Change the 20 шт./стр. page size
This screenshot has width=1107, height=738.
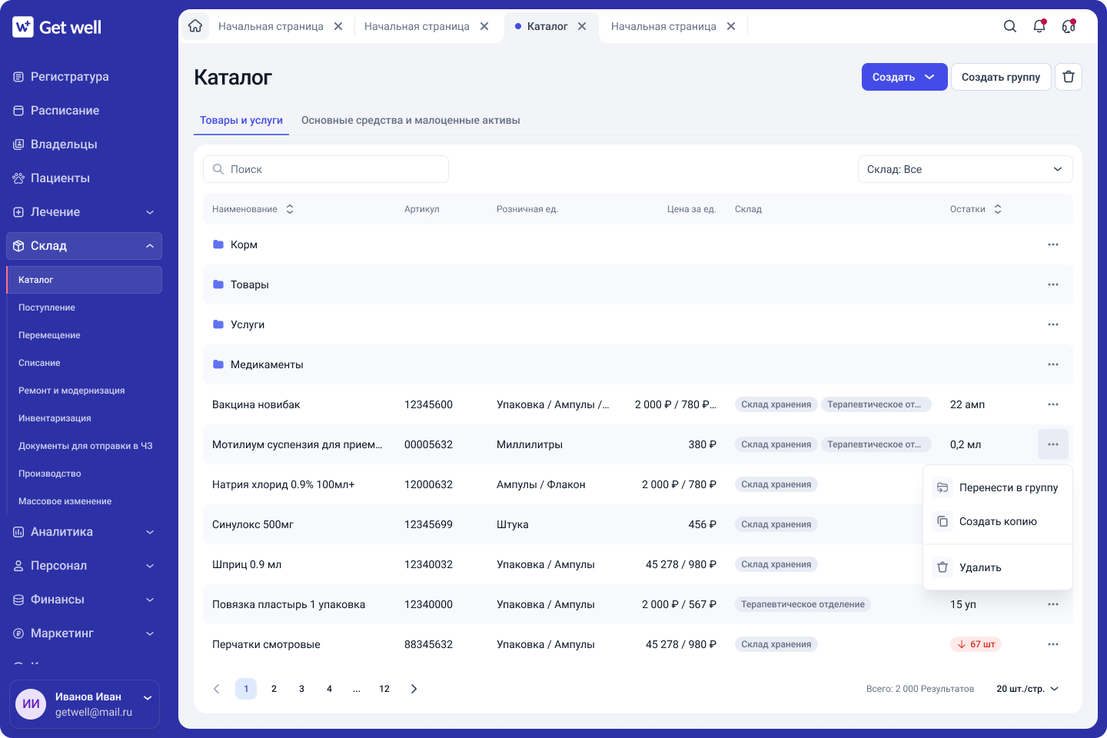(1028, 689)
